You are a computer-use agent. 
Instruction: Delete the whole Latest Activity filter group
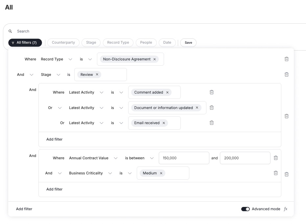(x=286, y=116)
